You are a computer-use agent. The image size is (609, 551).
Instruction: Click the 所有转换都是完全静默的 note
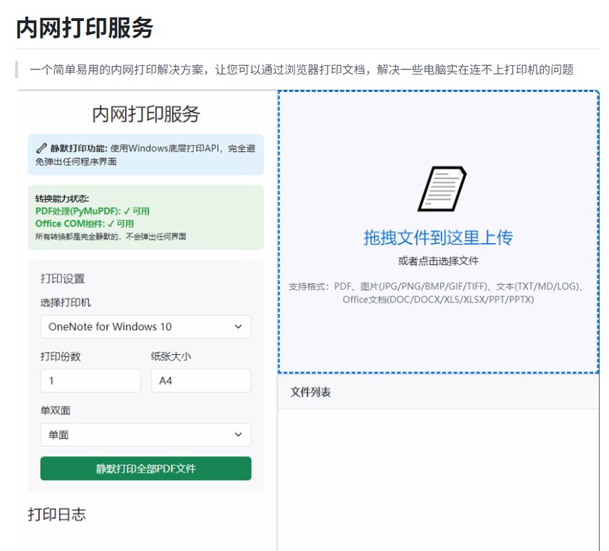pyautogui.click(x=111, y=237)
